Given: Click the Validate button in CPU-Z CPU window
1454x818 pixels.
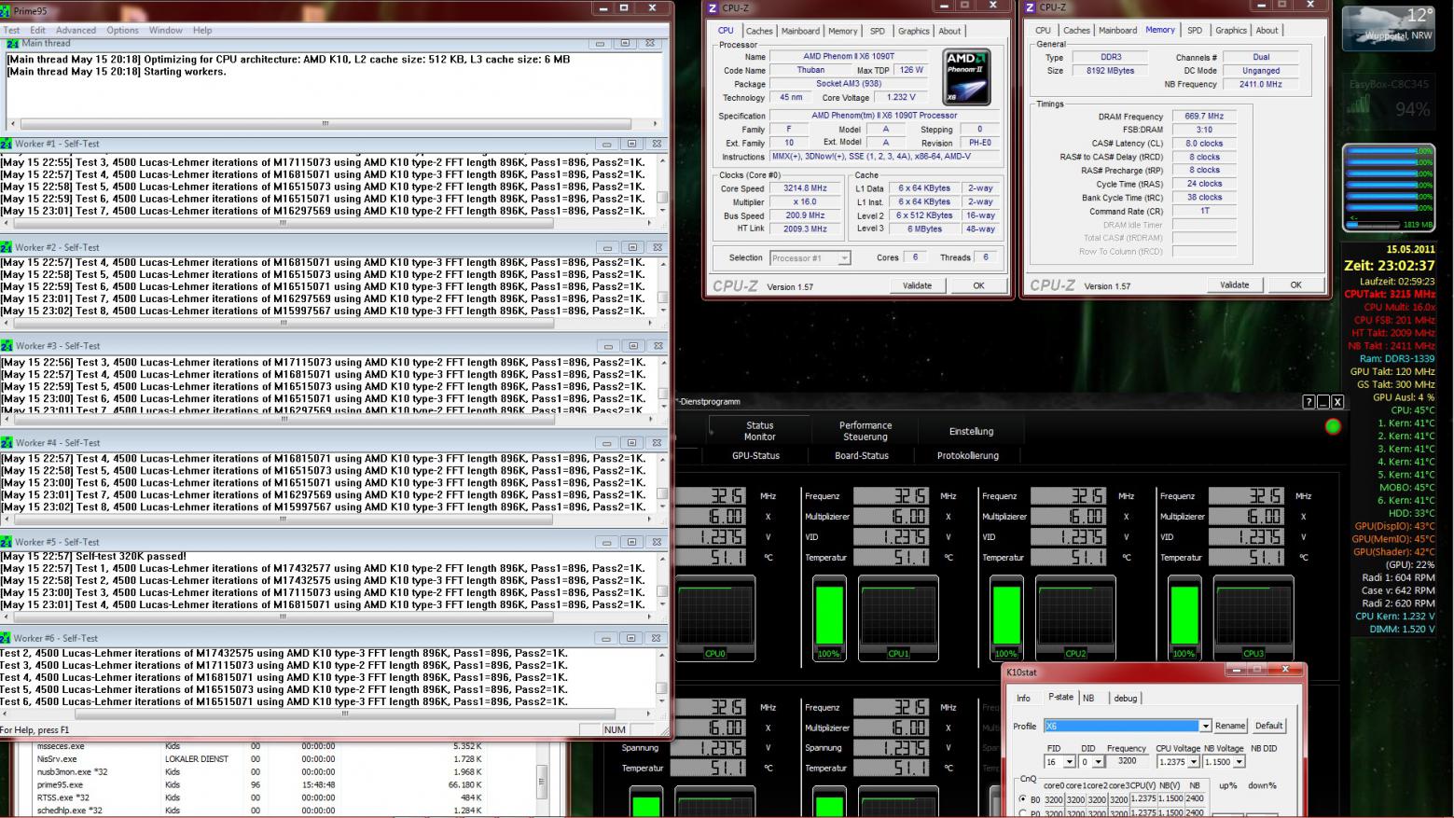Looking at the screenshot, I should (x=917, y=285).
